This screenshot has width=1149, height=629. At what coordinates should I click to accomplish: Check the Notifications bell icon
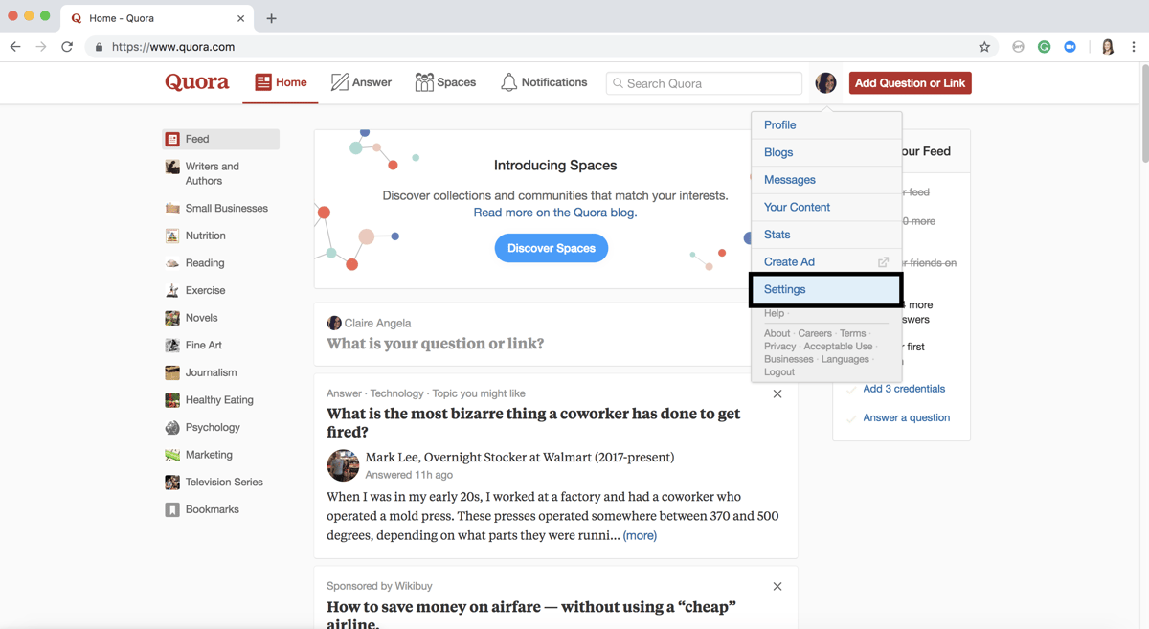(x=508, y=82)
